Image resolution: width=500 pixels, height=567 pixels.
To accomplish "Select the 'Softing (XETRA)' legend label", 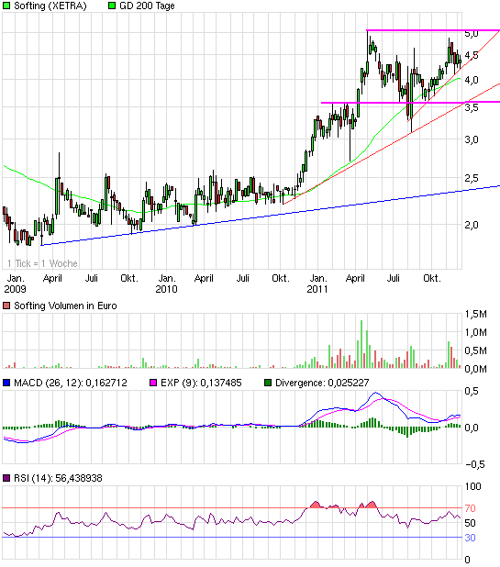I will pos(50,6).
